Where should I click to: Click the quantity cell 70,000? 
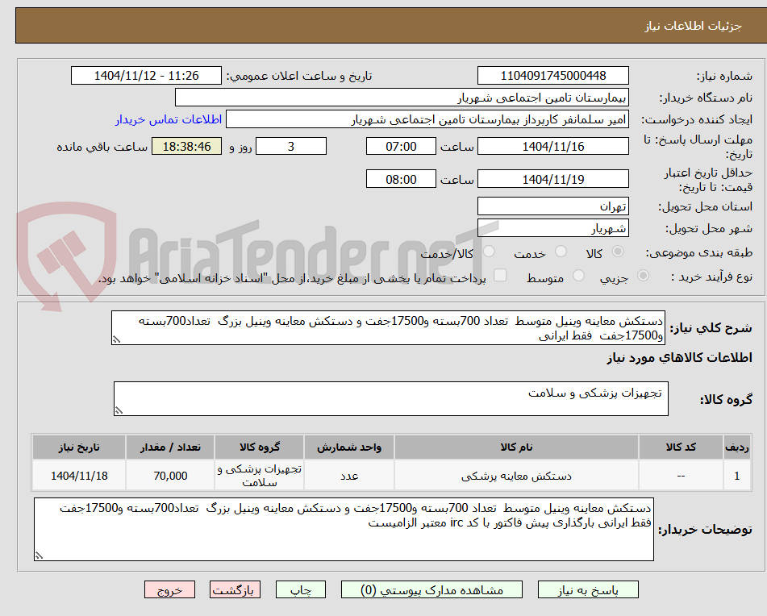(x=170, y=476)
